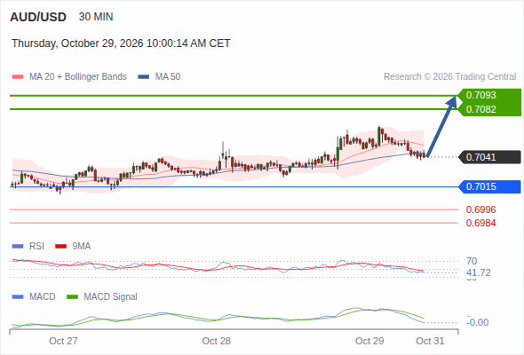Click the Thursday, October 29, 2026 timestamp
This screenshot has height=355, width=524.
pos(121,43)
